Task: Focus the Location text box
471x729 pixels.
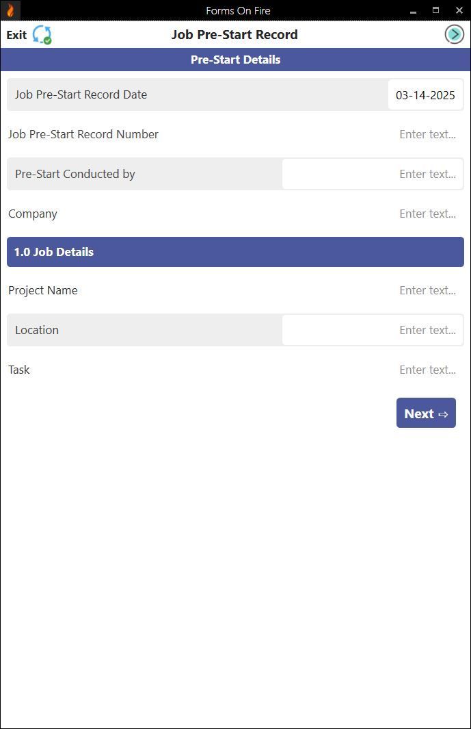Action: click(373, 330)
